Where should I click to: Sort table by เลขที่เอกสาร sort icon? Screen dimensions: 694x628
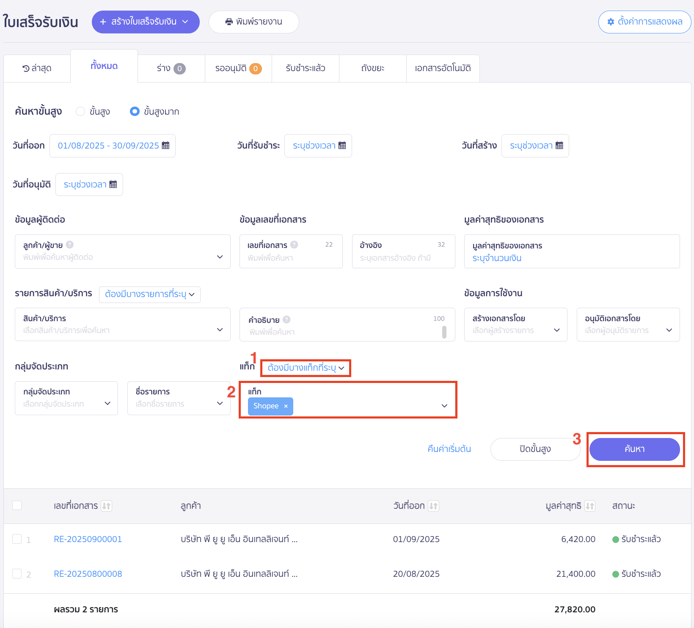point(106,506)
